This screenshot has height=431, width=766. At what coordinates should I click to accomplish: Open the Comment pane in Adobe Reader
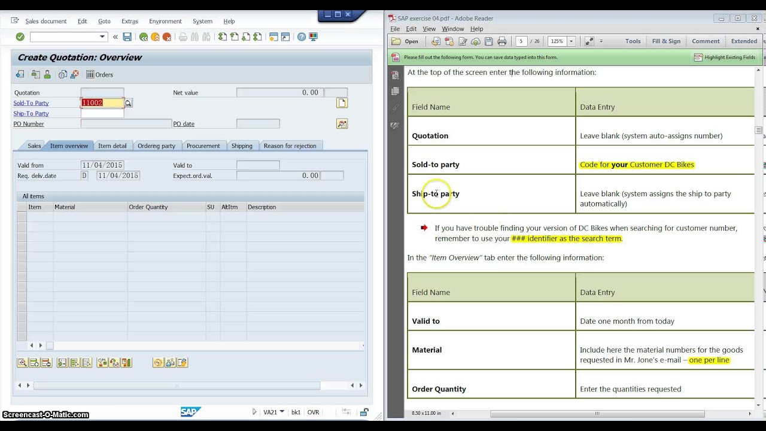coord(706,41)
